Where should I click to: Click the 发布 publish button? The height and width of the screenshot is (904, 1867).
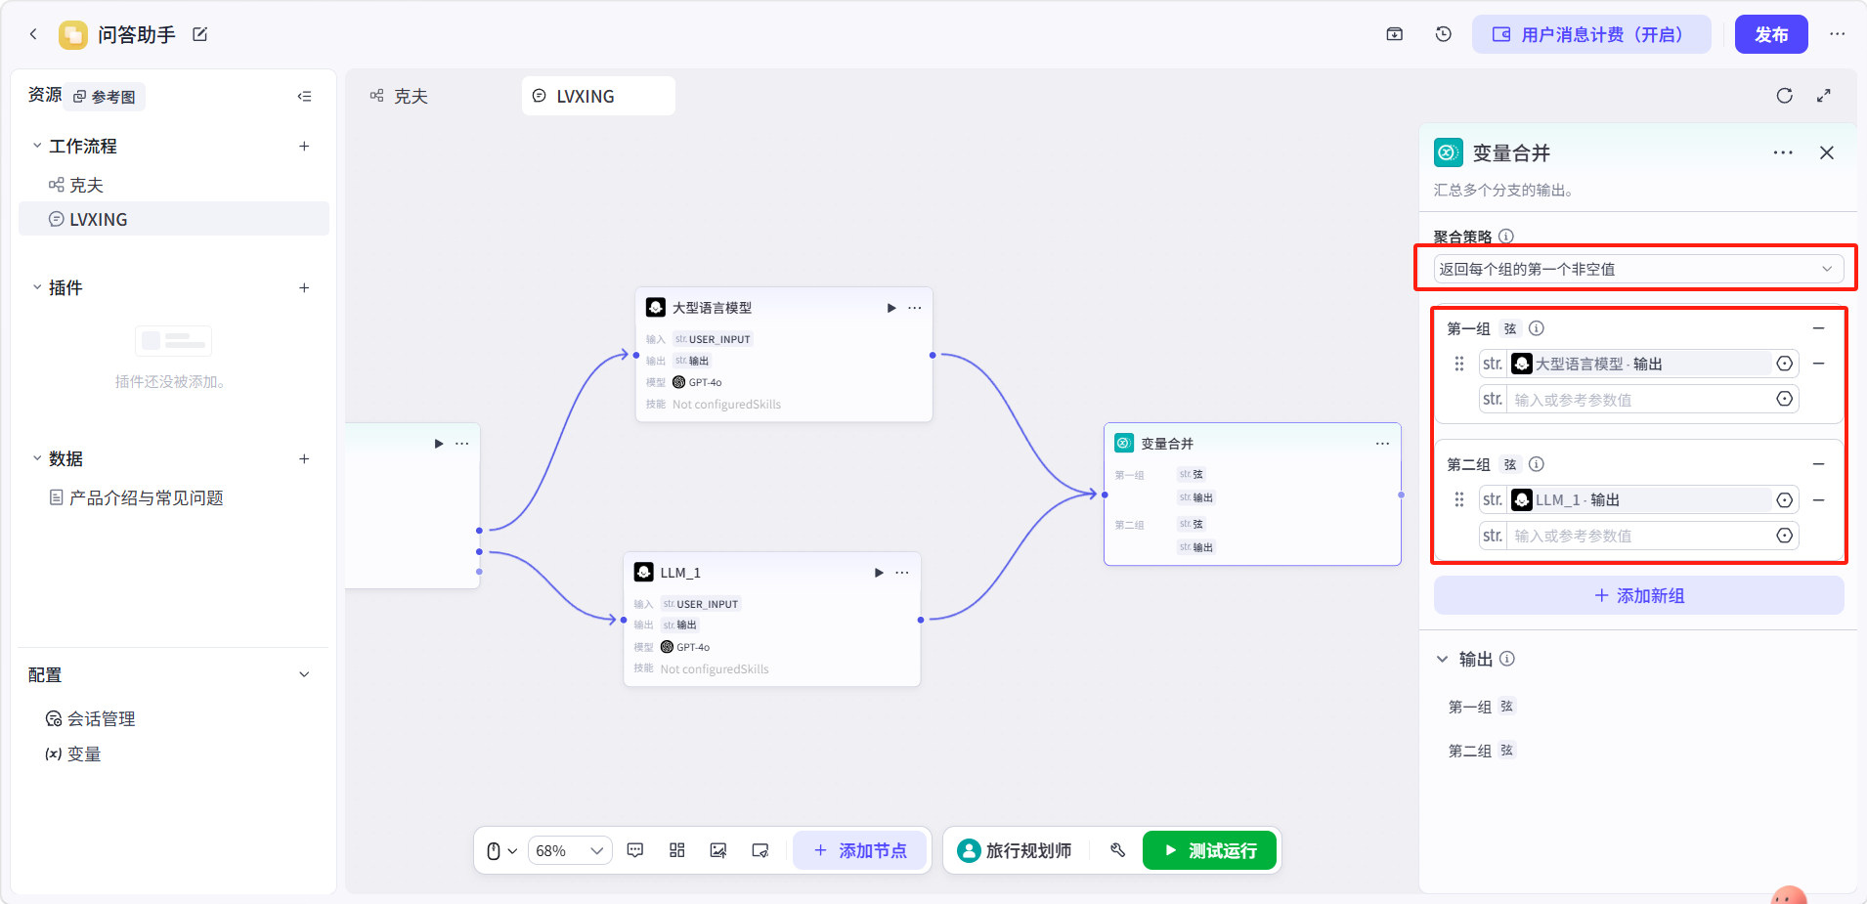(1771, 34)
